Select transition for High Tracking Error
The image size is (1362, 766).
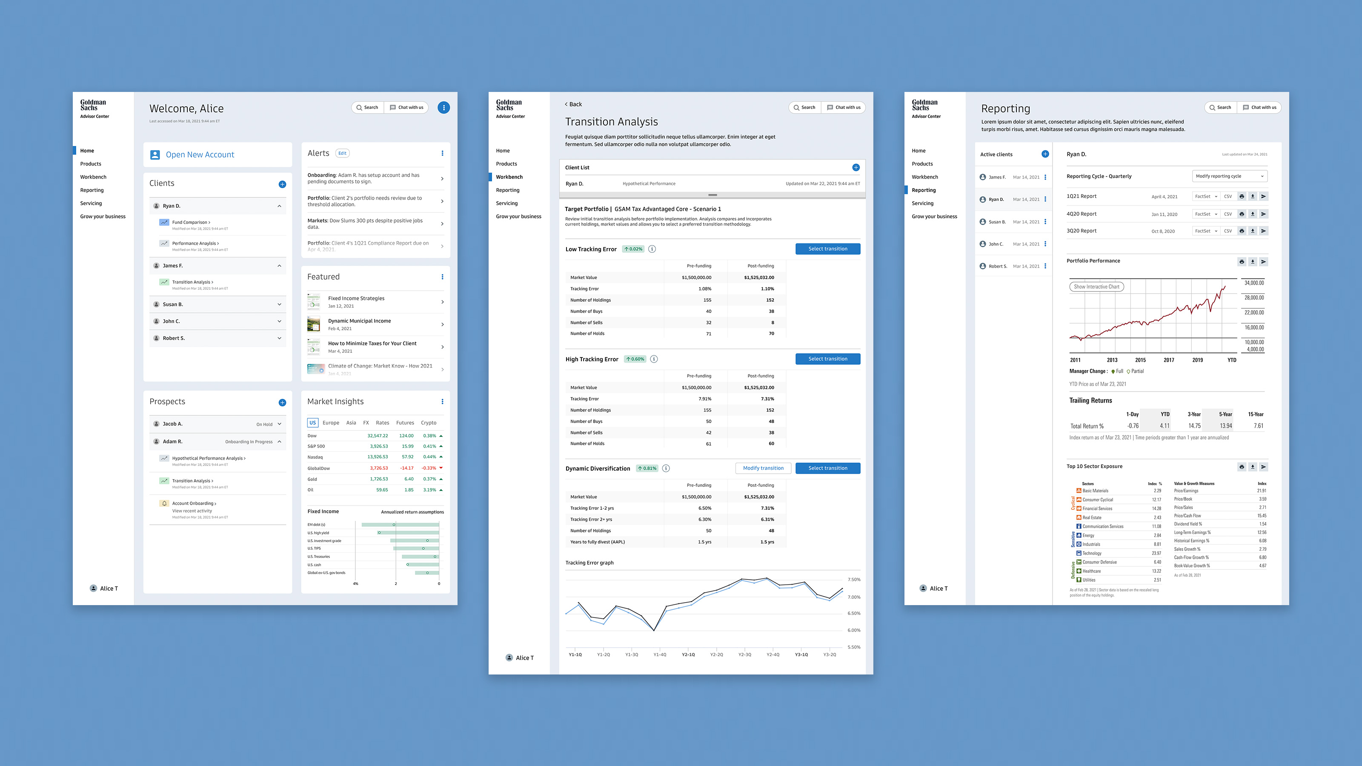click(827, 359)
